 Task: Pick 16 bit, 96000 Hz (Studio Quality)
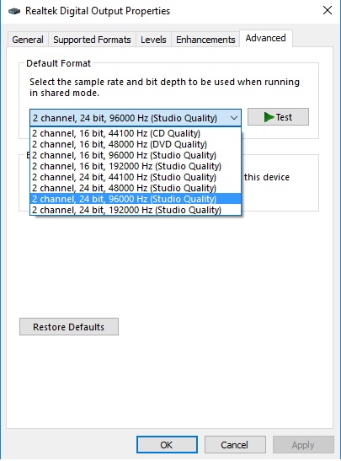point(136,155)
